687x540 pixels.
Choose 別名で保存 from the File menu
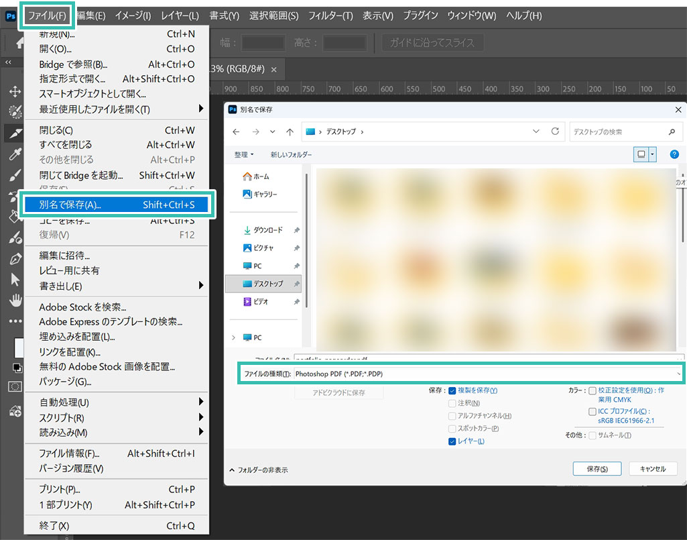[117, 205]
